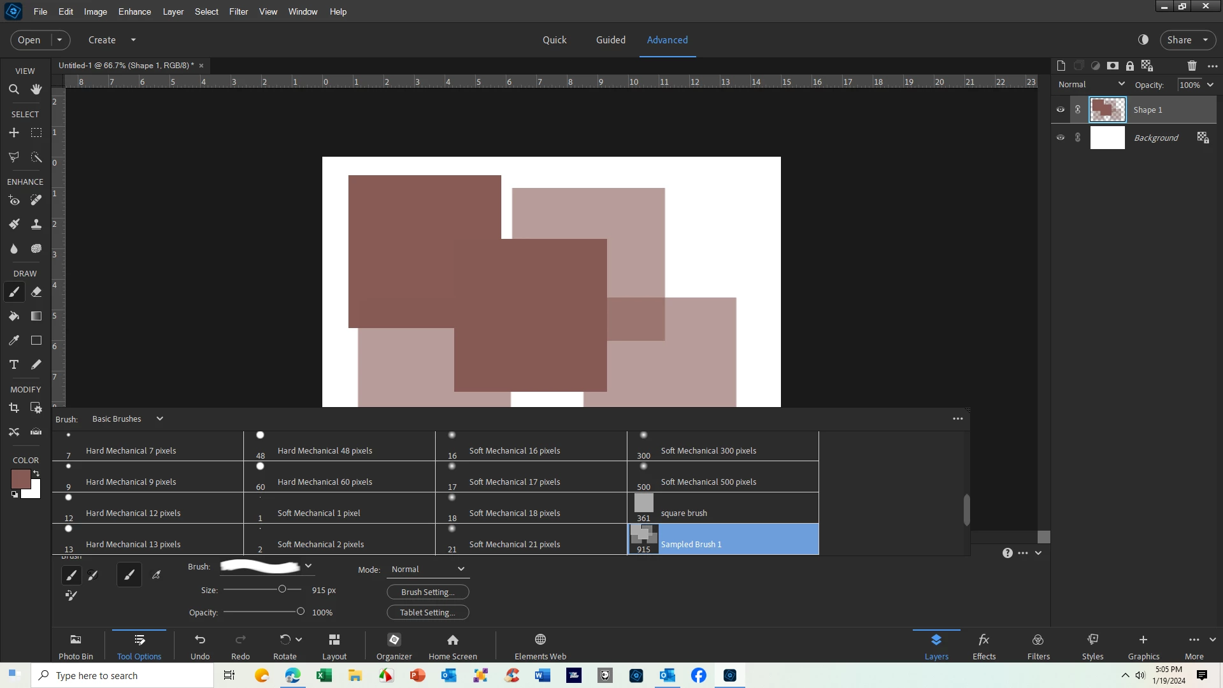The image size is (1223, 688).
Task: Select the Hand tool
Action: coord(36,90)
